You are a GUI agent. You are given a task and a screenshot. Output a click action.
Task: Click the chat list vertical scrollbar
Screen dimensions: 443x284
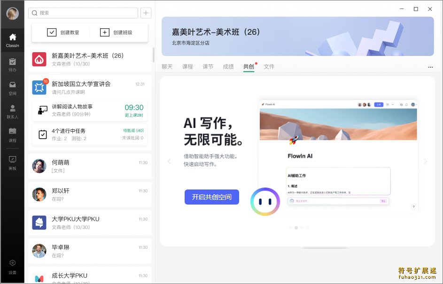(x=154, y=55)
